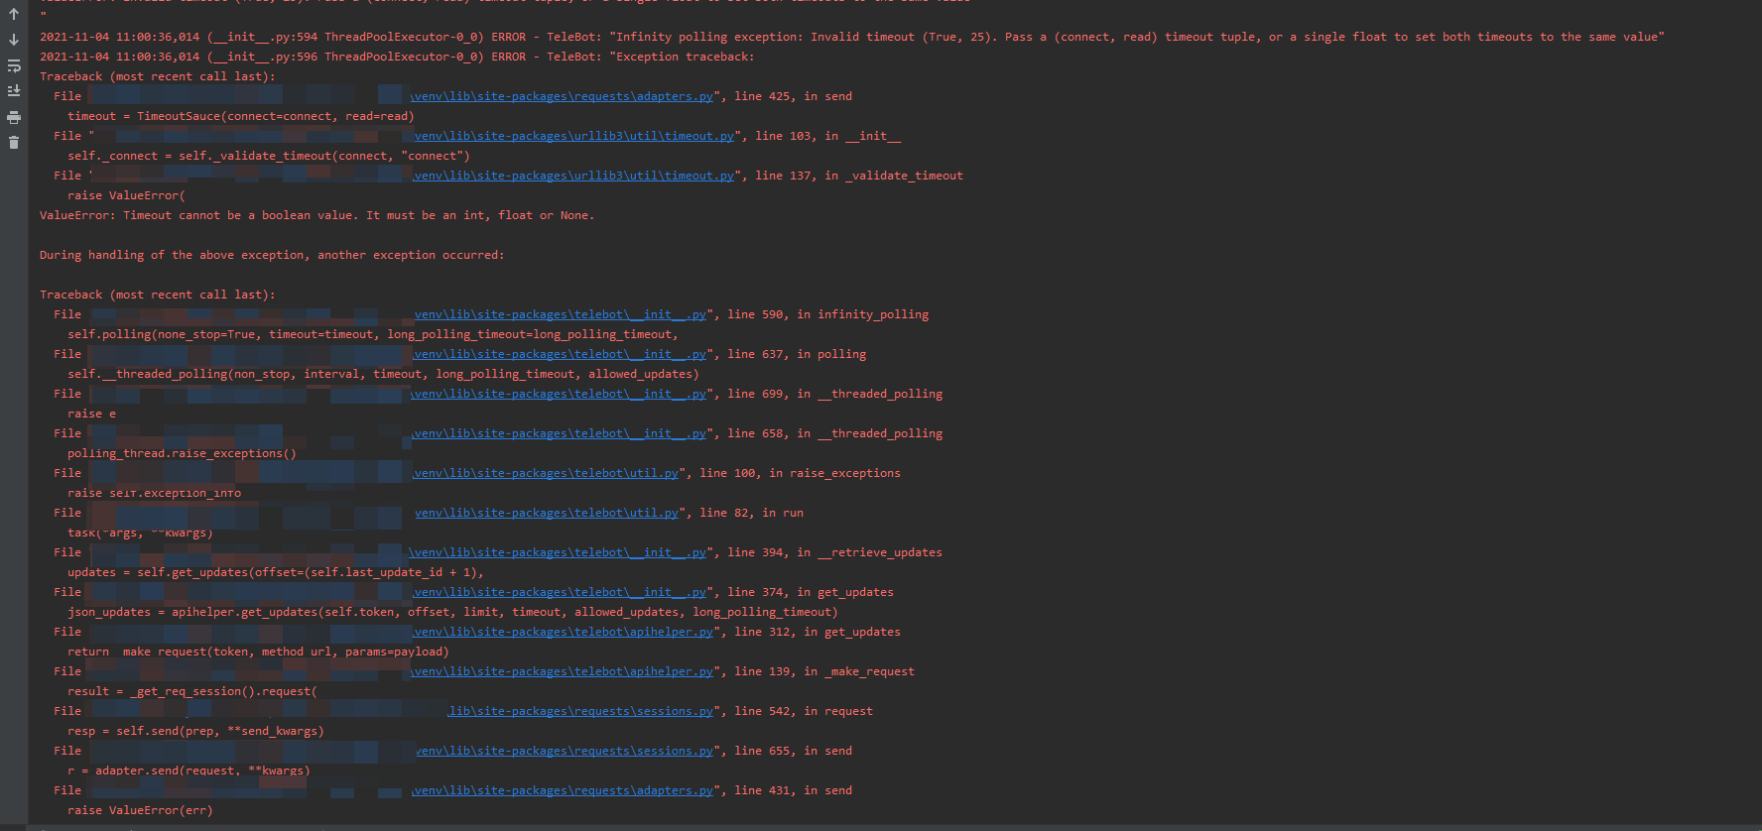Toggle soft-wrap in the console
Image resolution: width=1762 pixels, height=831 pixels.
click(x=14, y=65)
